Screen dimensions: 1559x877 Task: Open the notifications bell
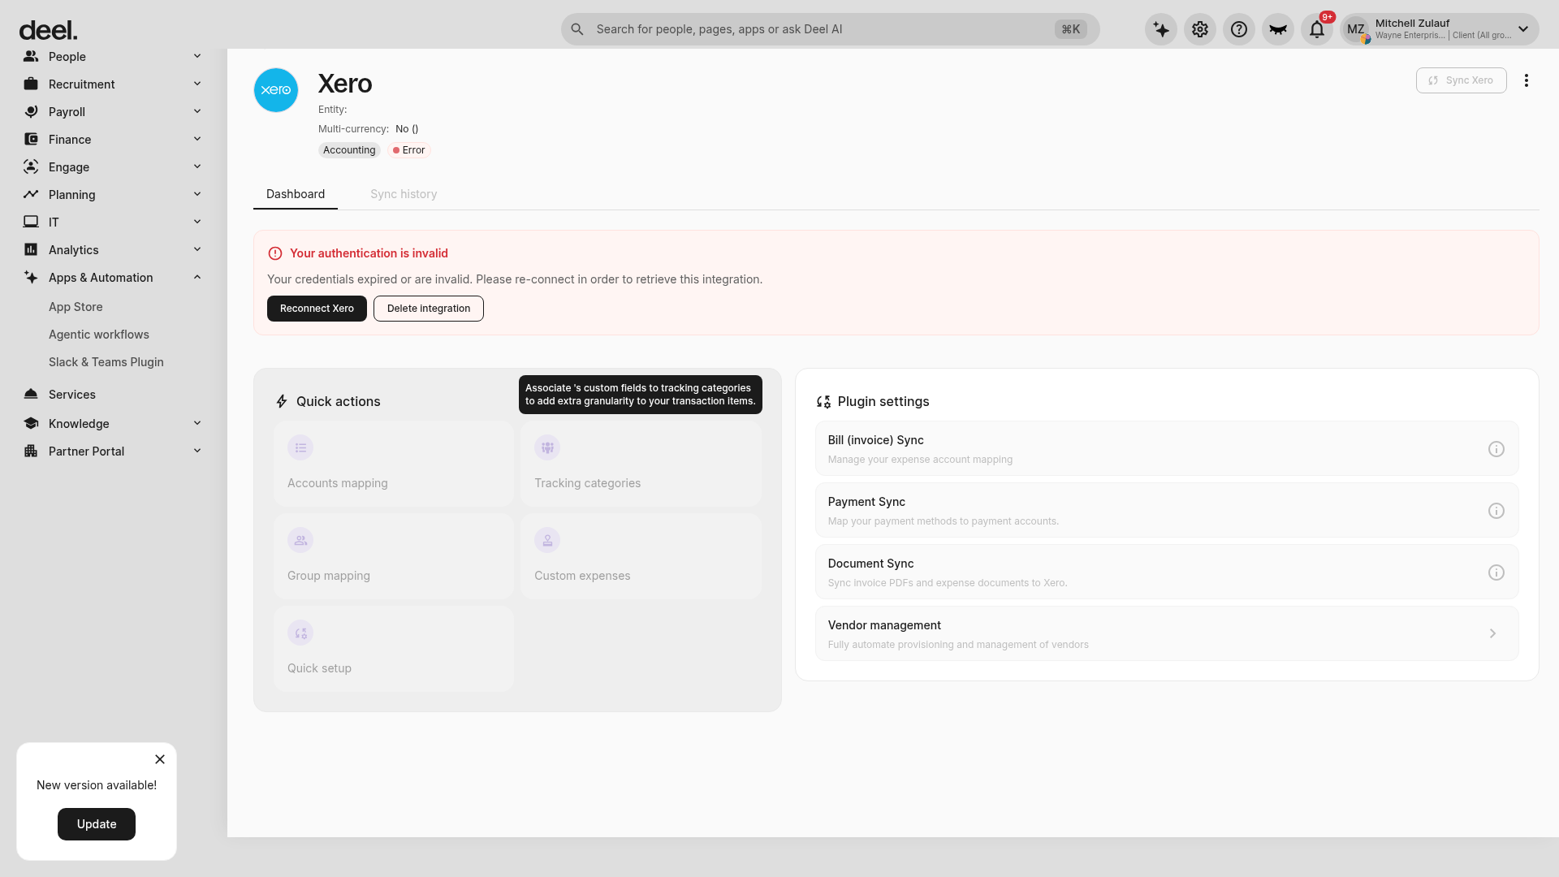[1317, 29]
